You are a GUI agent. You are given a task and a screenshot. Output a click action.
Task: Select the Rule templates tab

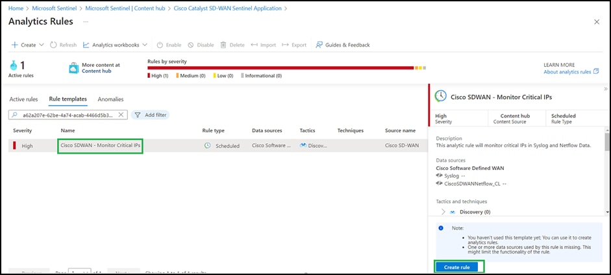68,99
